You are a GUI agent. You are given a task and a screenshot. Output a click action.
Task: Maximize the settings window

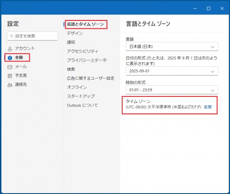[208, 8]
